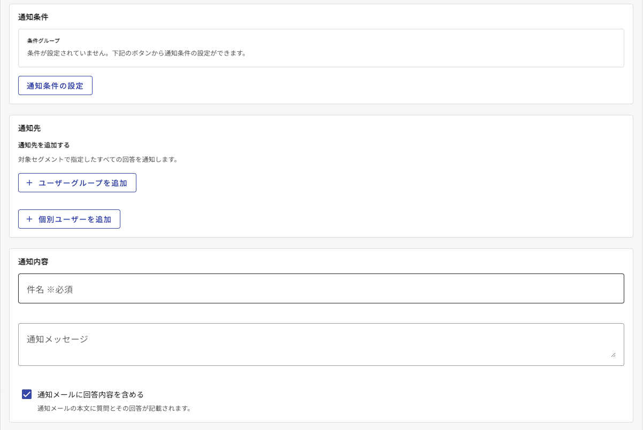
Task: Click the plus icon before ユーザーグループを追加
Action: (29, 183)
